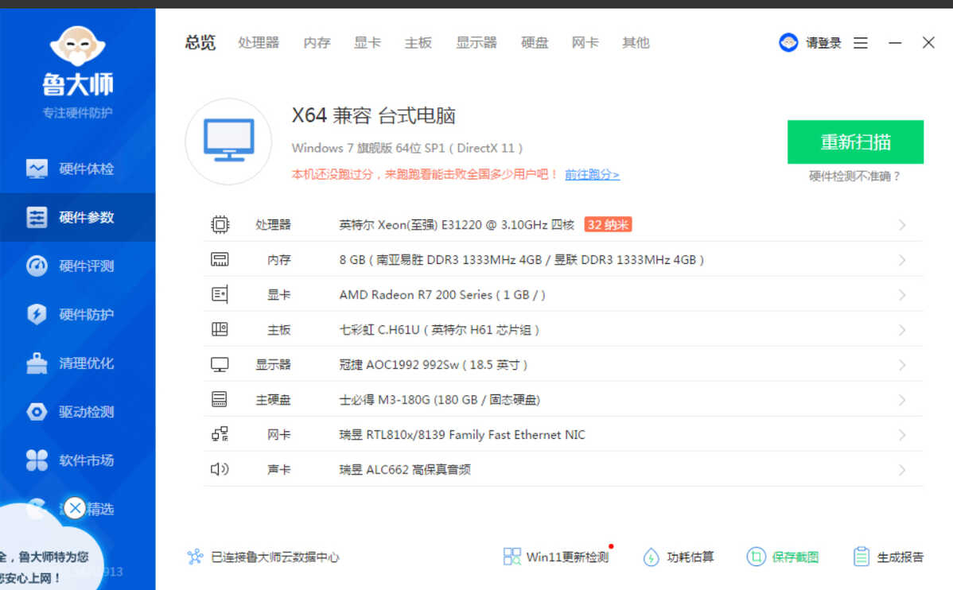Click the Xeon E31220 processor text
The height and width of the screenshot is (590, 953).
point(457,225)
